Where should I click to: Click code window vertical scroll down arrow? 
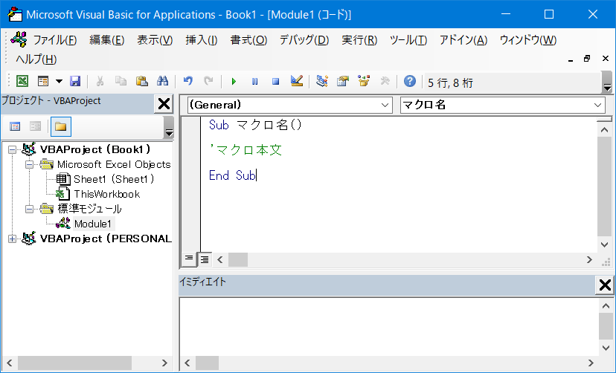(x=605, y=244)
